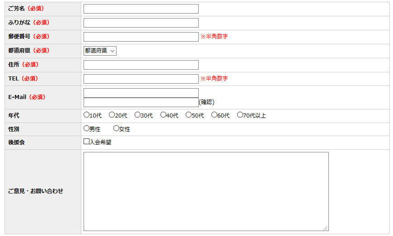Select the 50代 age radio button

click(x=188, y=115)
